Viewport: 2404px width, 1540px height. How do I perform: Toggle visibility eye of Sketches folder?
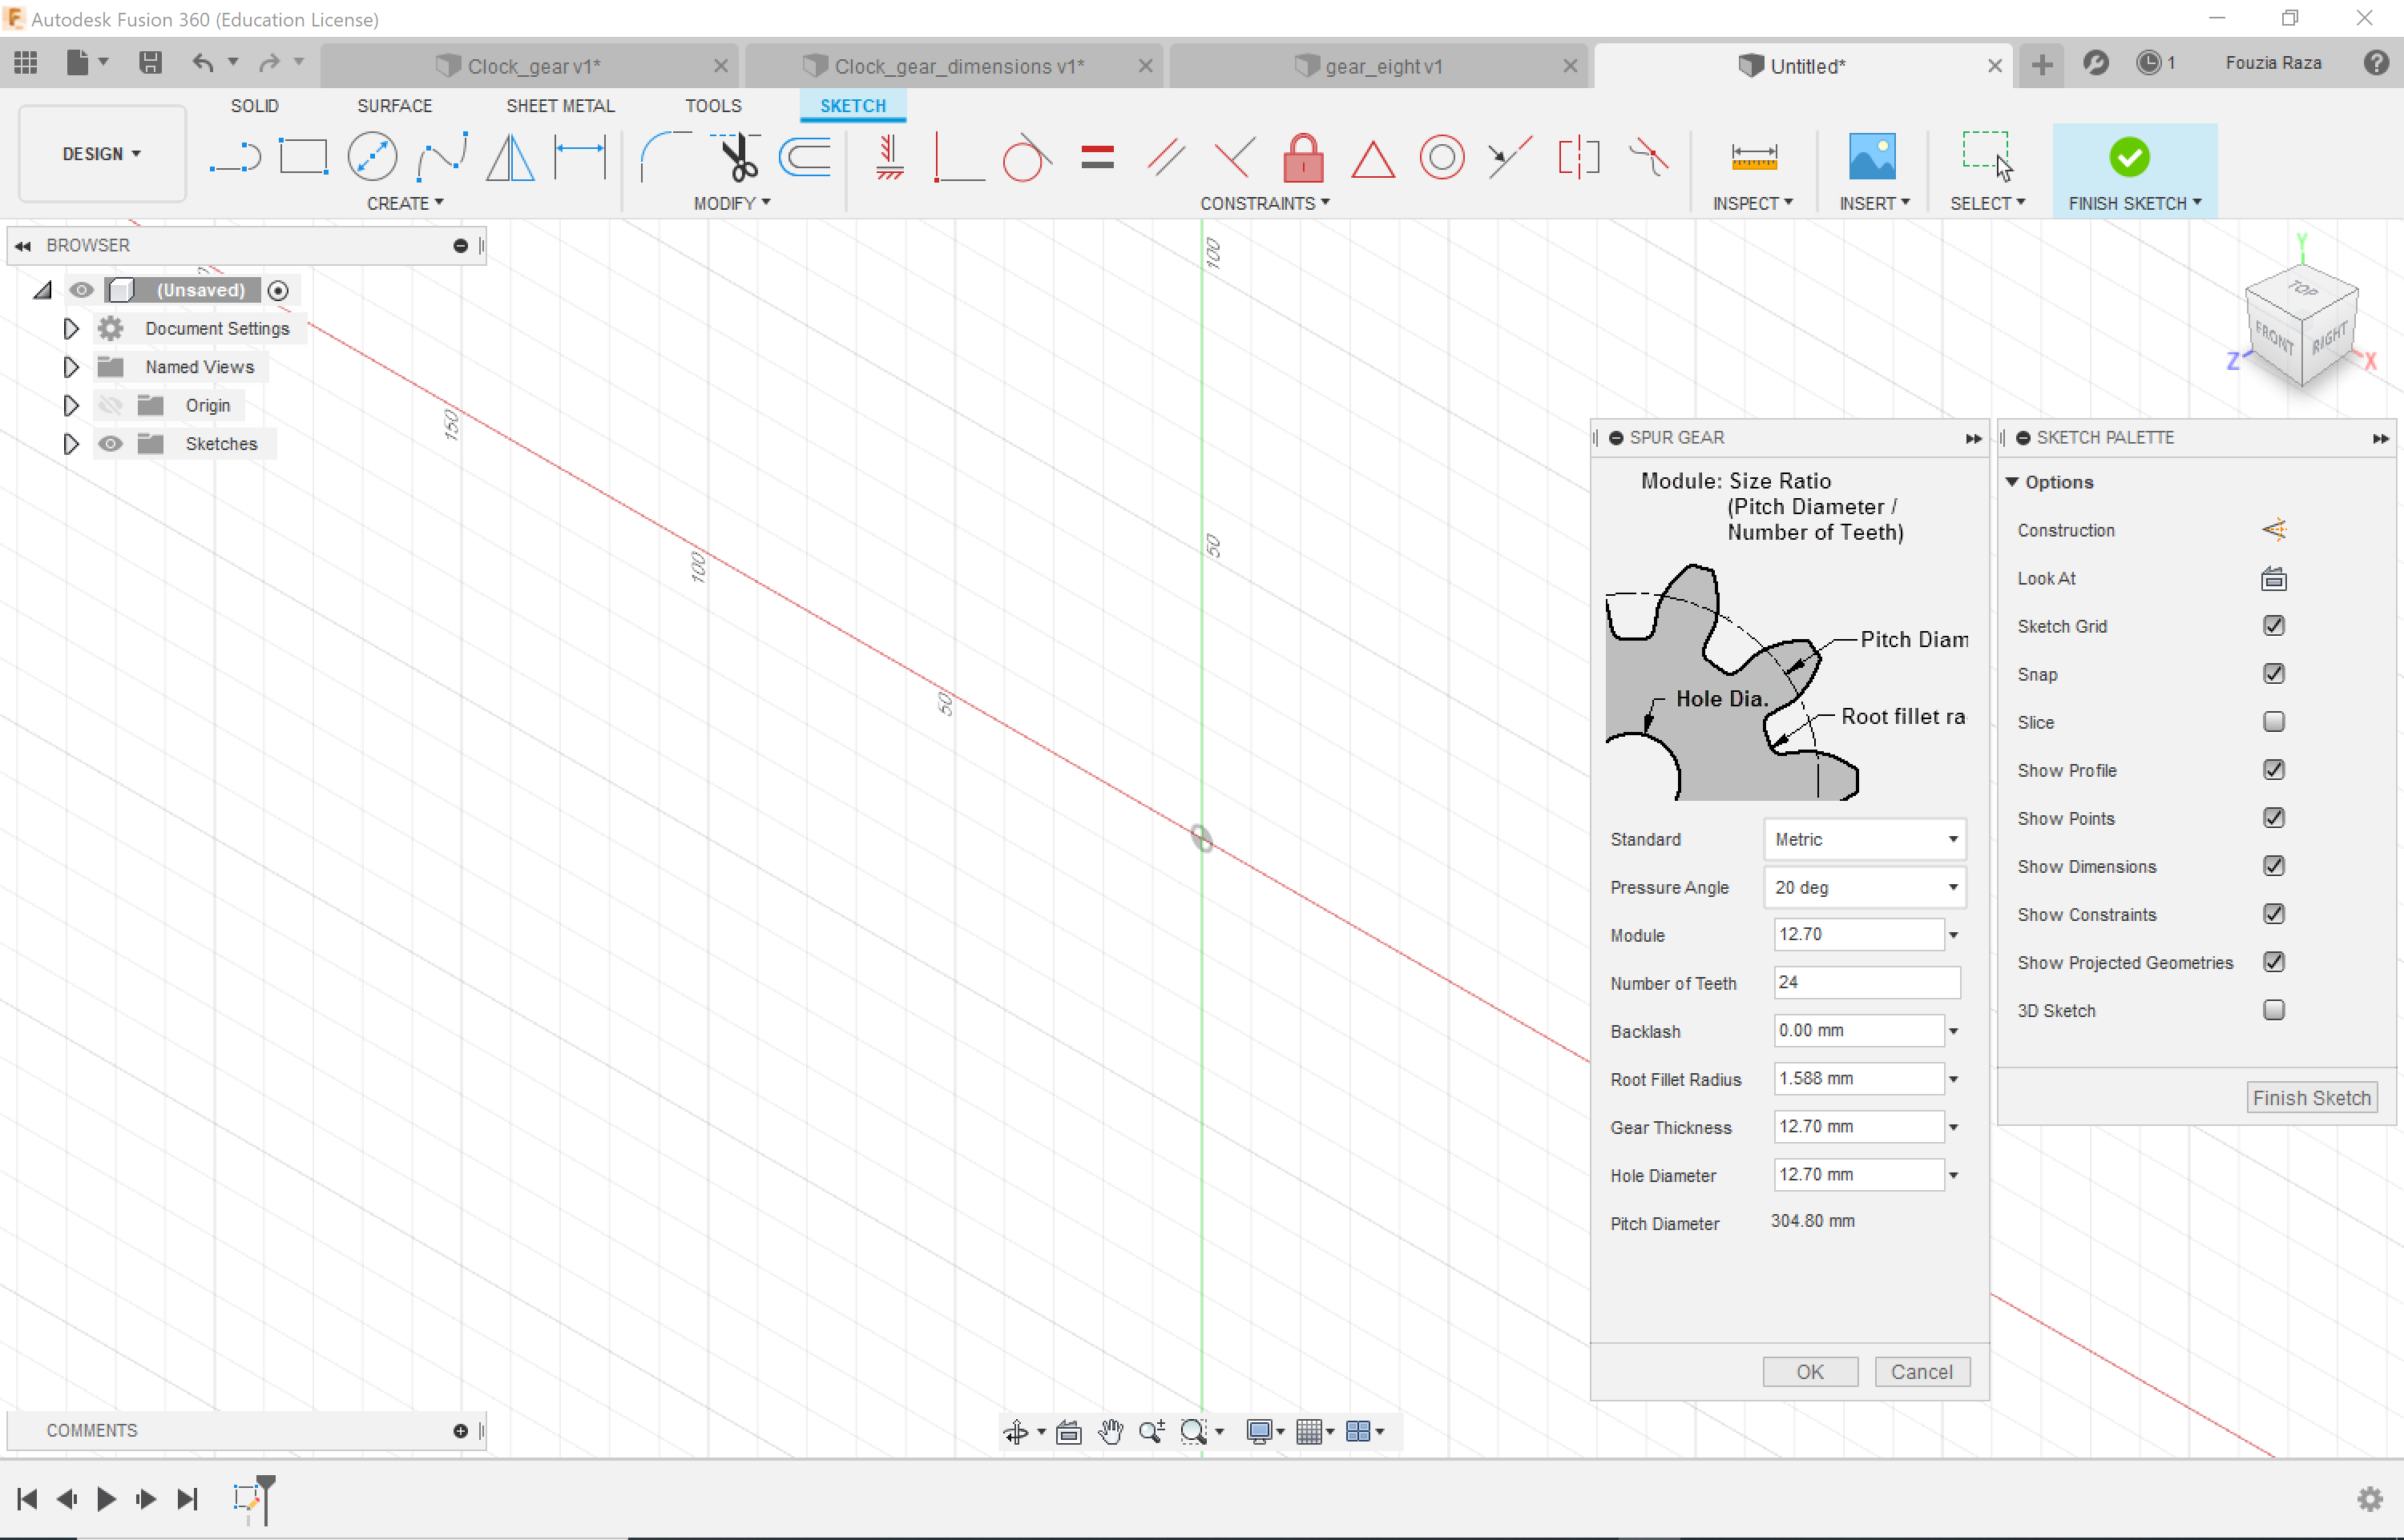(110, 443)
